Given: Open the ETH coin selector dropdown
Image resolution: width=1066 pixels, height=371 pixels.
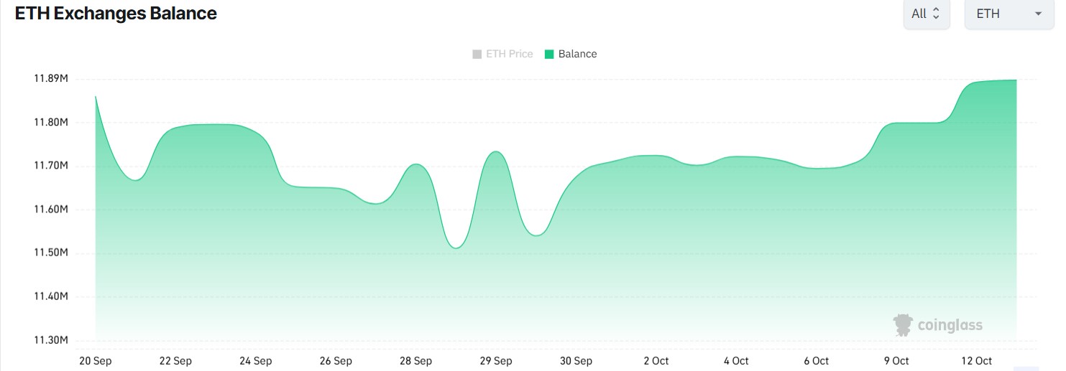Looking at the screenshot, I should (x=1009, y=14).
